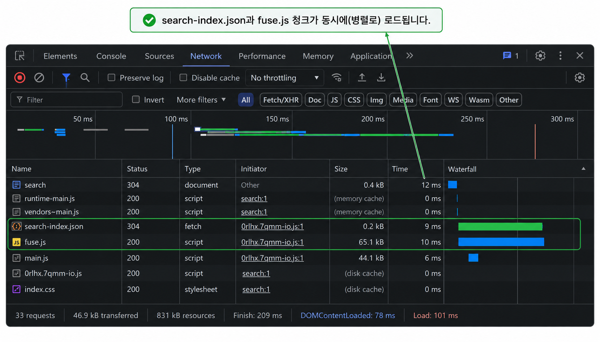600x342 pixels.
Task: Filter by CSS requests
Action: tap(354, 100)
